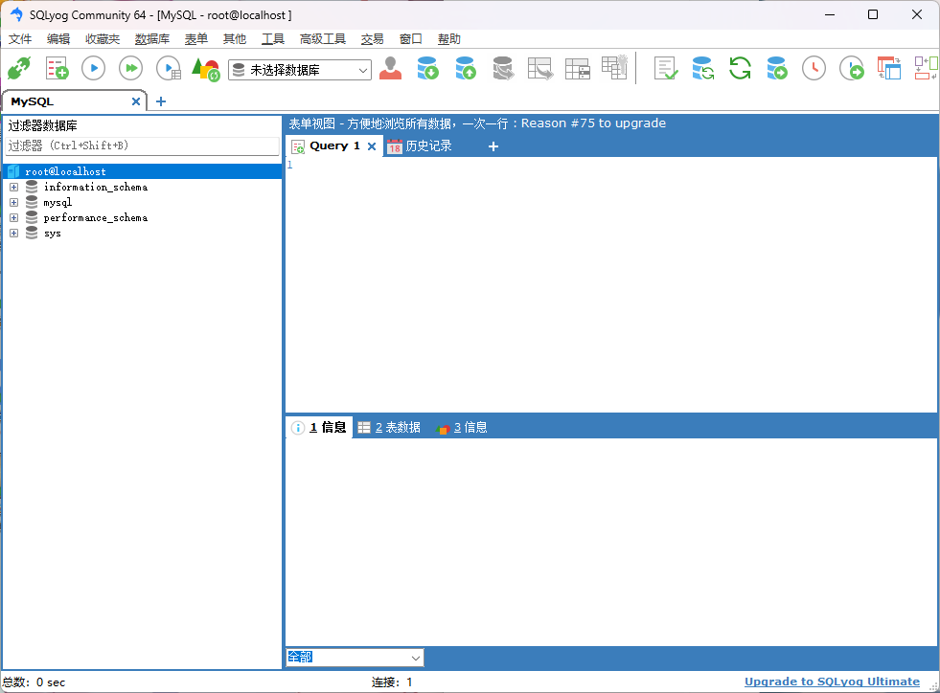Click database icon with green up arrow

(465, 69)
